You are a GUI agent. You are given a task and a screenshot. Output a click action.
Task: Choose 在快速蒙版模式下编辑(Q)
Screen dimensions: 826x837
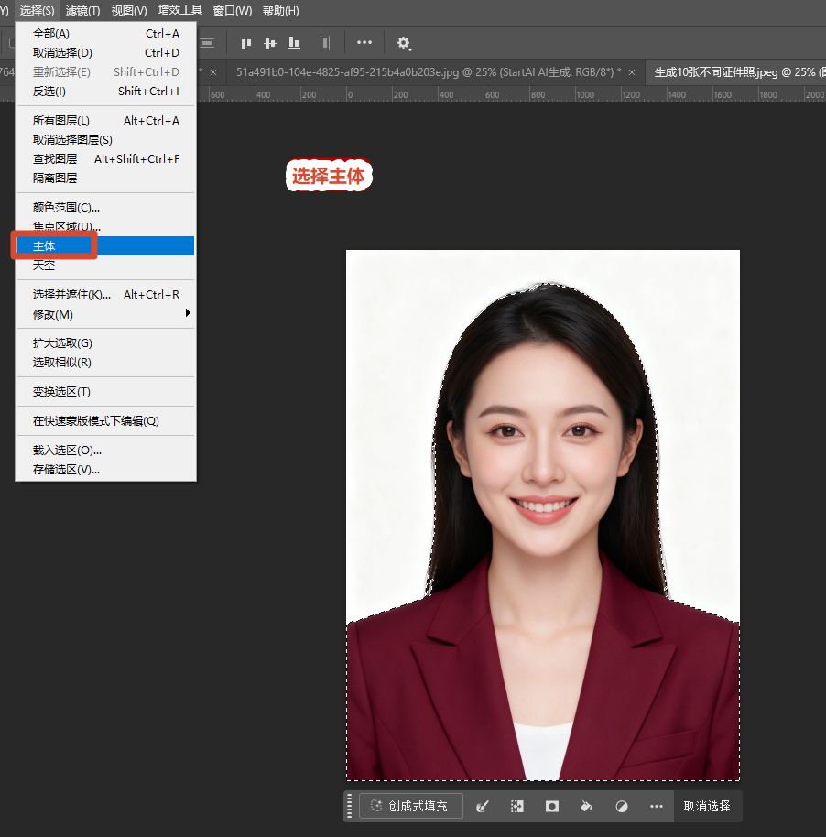(x=105, y=421)
